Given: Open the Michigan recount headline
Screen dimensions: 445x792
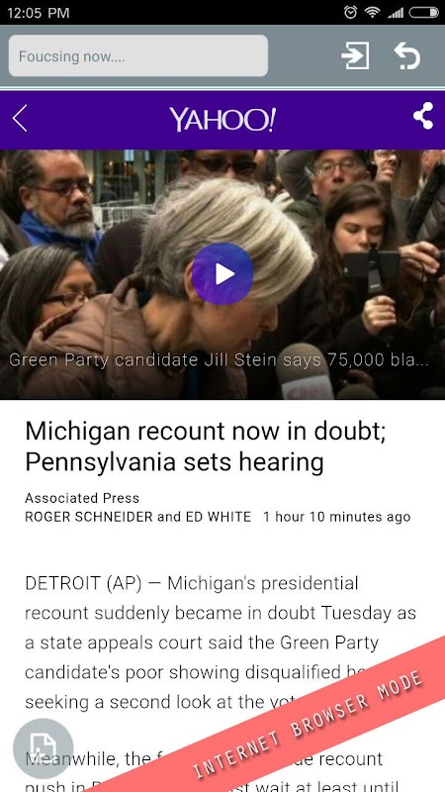Looking at the screenshot, I should pyautogui.click(x=206, y=446).
